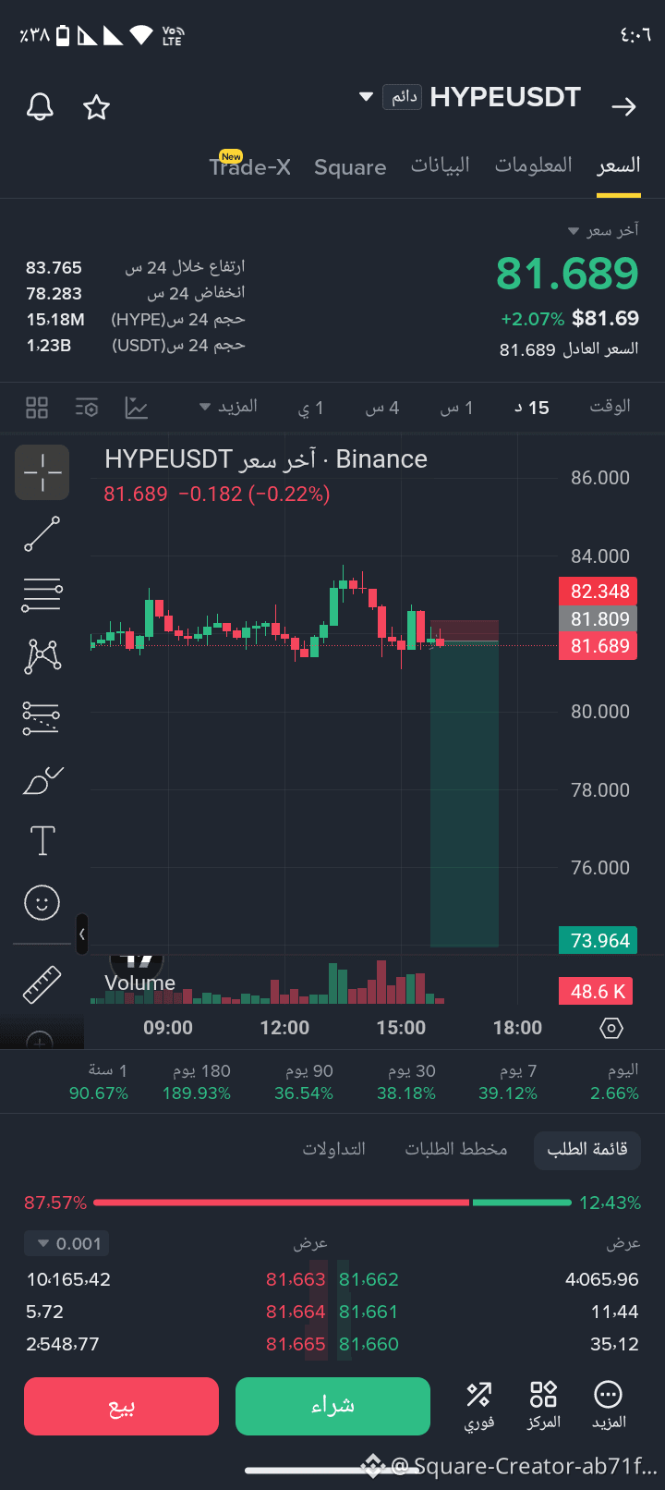Image resolution: width=665 pixels, height=1490 pixels.
Task: Click the bid price 81.660
Action: pyautogui.click(x=369, y=1345)
